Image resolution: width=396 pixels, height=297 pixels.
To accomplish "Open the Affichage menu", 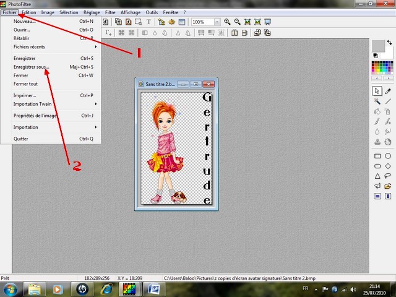I will pos(131,12).
